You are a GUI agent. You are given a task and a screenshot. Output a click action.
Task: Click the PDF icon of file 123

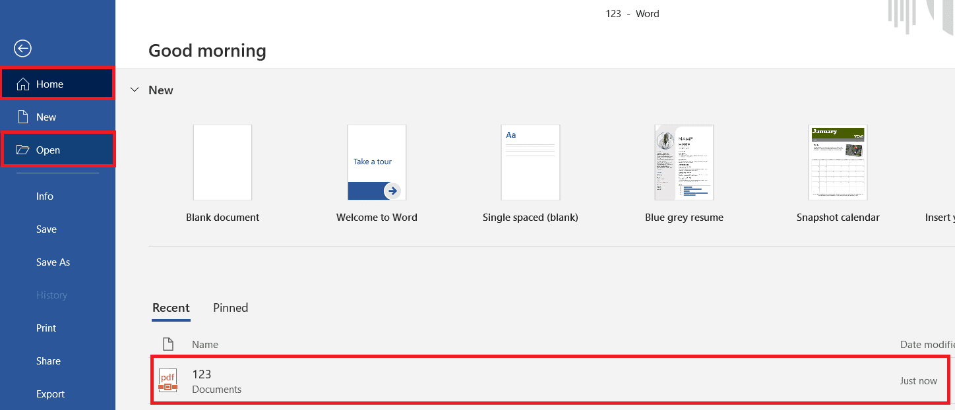click(x=168, y=380)
